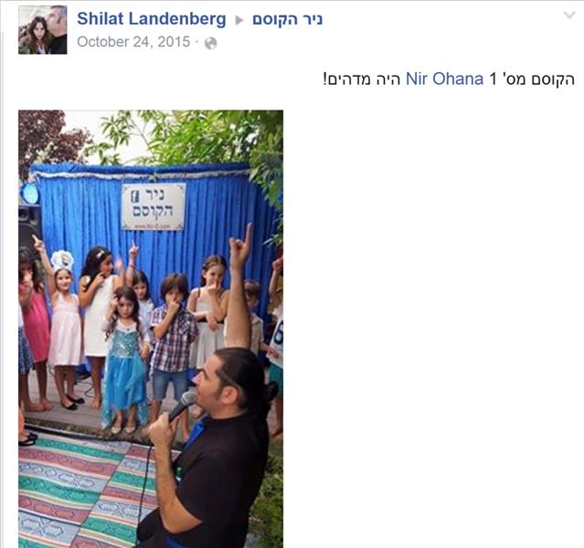584x548 pixels.
Task: Open Shilat Landenberg's profile picture thumbnail
Action: [x=43, y=30]
